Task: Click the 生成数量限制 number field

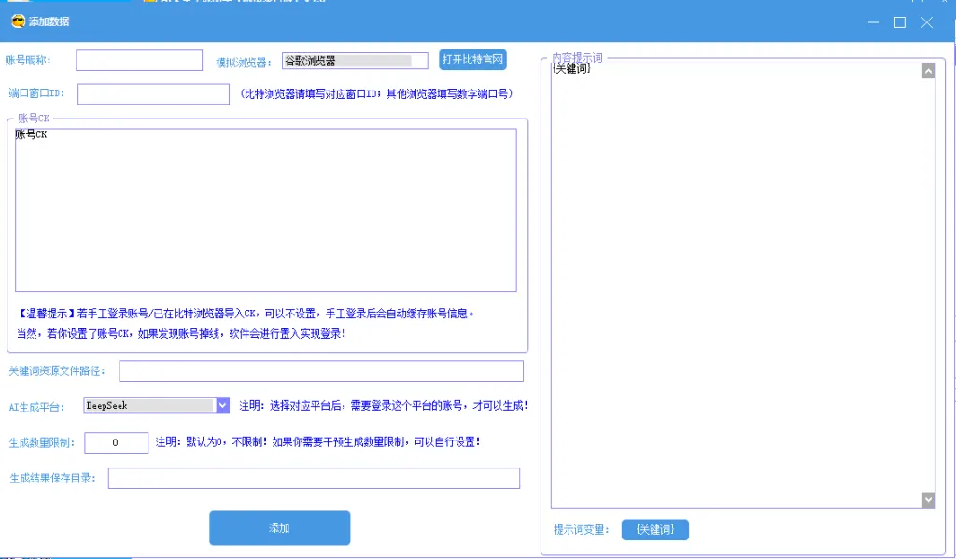Action: [x=116, y=442]
